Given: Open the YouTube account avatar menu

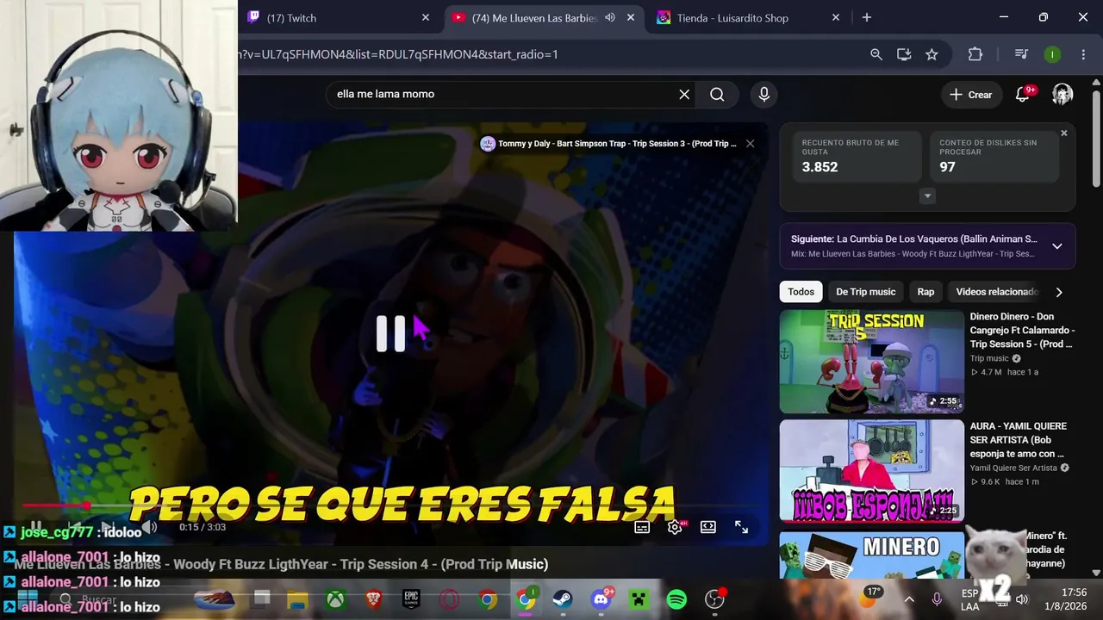Looking at the screenshot, I should click(1062, 95).
